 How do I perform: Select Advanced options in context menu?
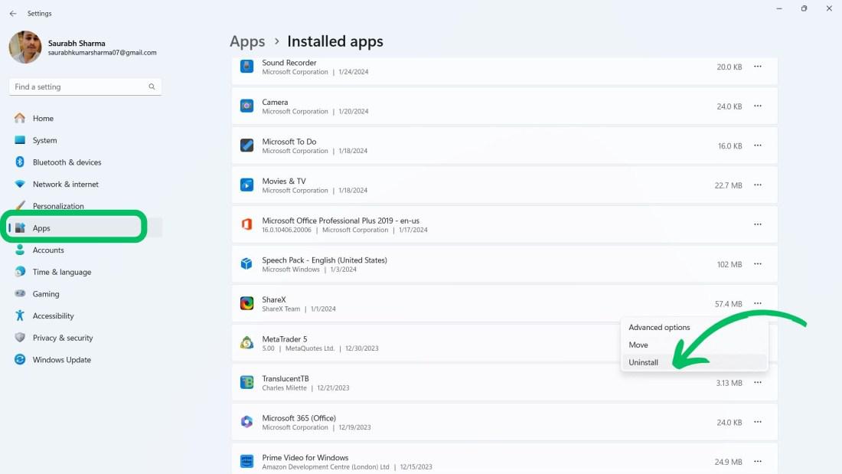click(694, 327)
